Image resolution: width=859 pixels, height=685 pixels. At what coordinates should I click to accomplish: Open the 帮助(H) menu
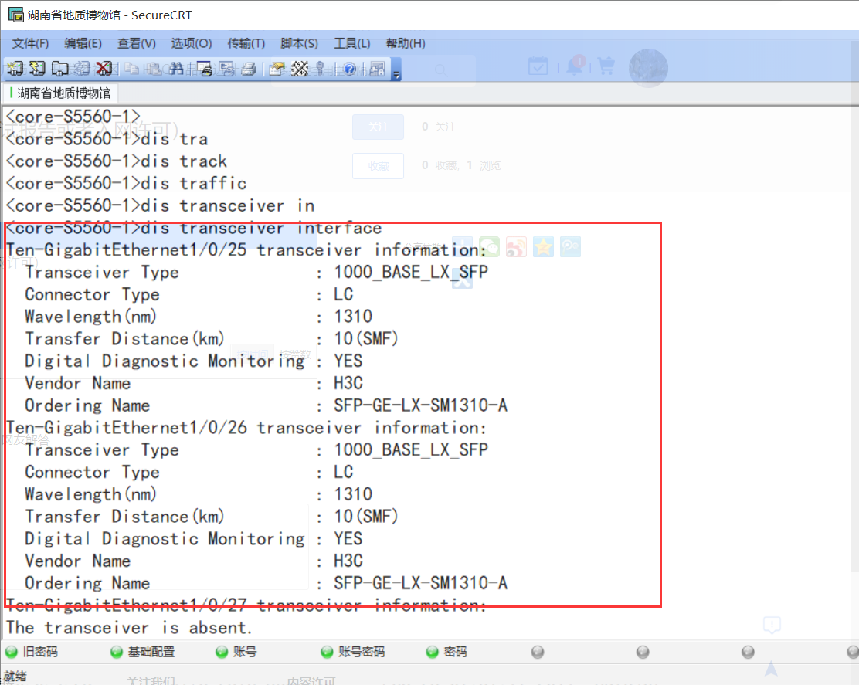coord(406,44)
